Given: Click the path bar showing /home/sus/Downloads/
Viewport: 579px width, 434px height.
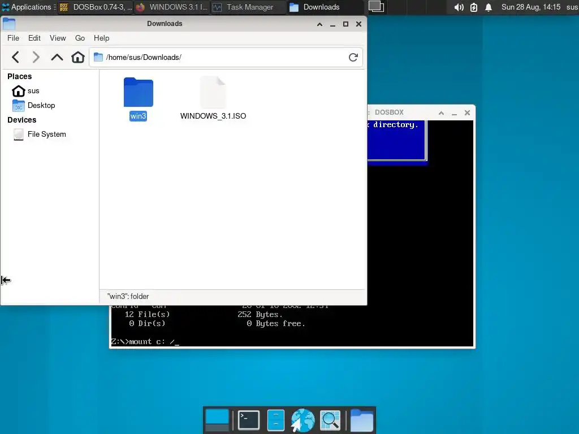Looking at the screenshot, I should (x=225, y=57).
